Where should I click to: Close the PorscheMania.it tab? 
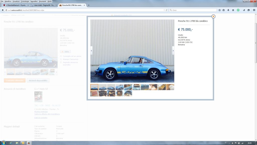click(x=28, y=5)
